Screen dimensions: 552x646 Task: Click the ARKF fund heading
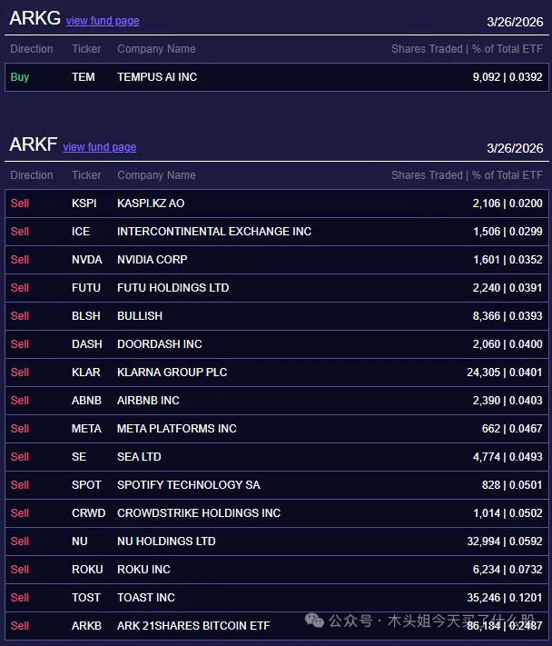tap(34, 144)
